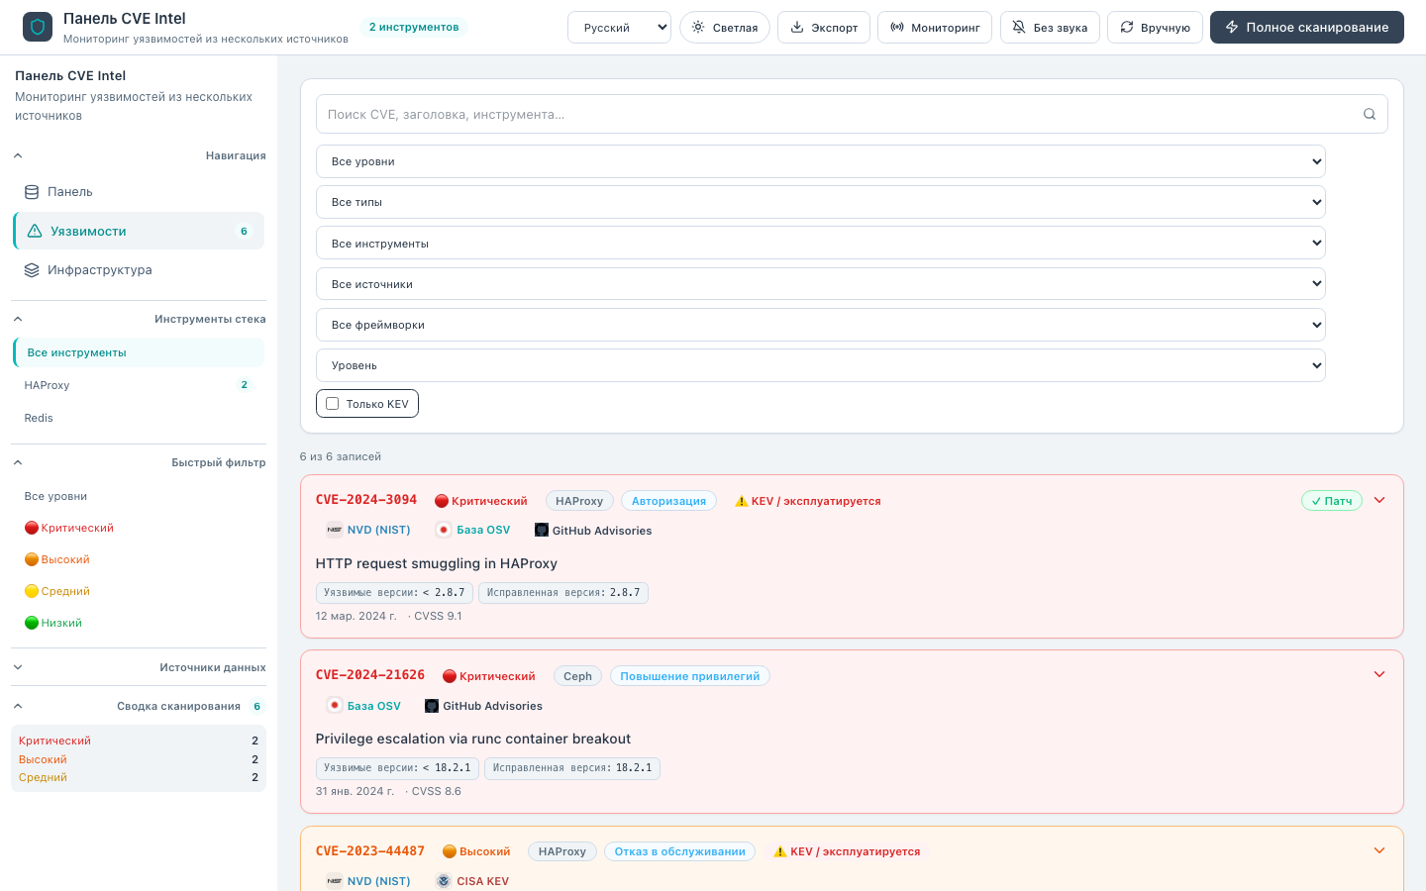Image resolution: width=1426 pixels, height=891 pixels.
Task: Open the Уровень sort dropdown
Action: click(x=821, y=365)
